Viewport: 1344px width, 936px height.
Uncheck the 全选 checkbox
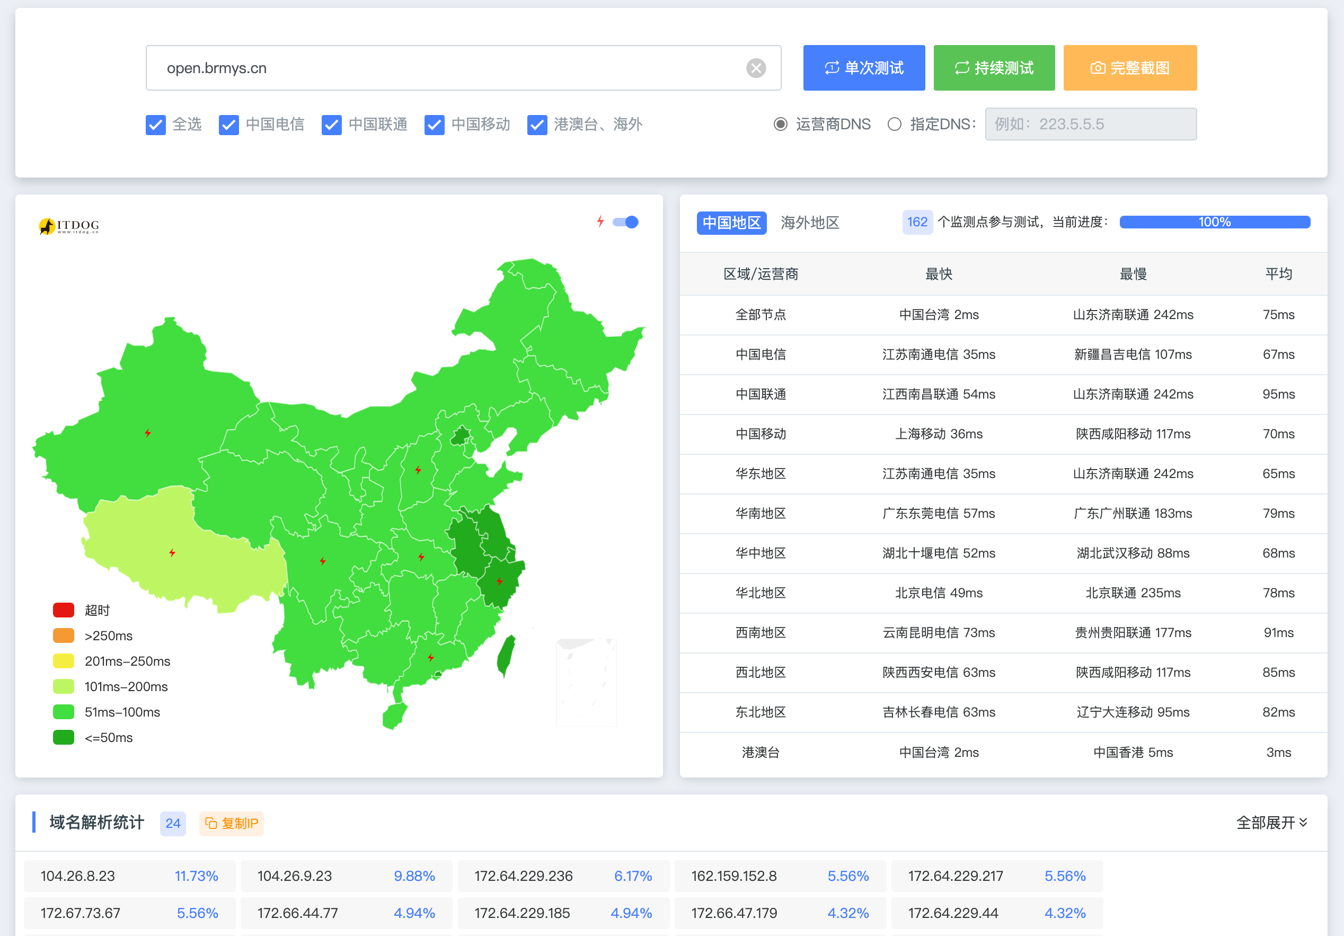point(156,125)
